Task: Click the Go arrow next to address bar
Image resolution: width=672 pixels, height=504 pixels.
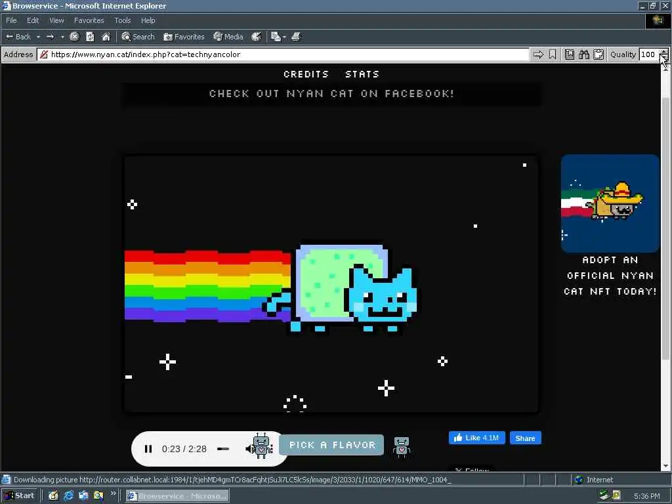Action: pos(538,54)
